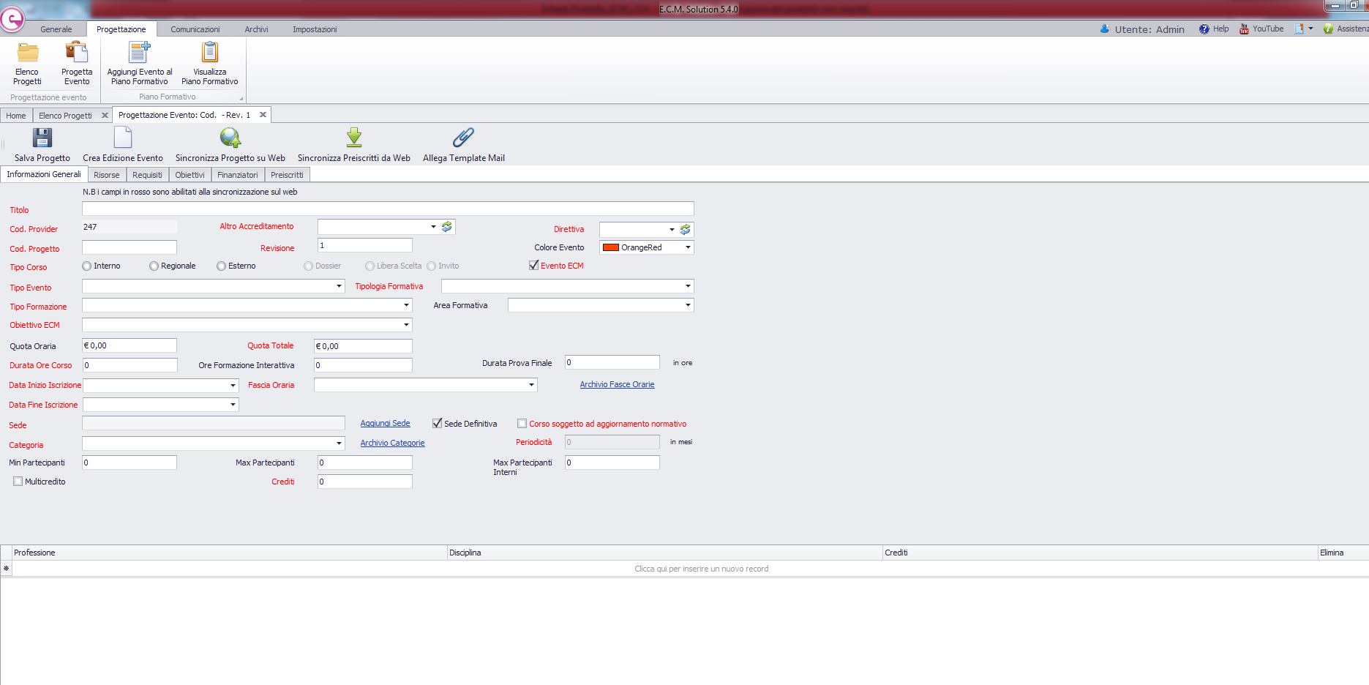Switch to the Requisiti tab
Screen dimensions: 1369x685
(x=147, y=175)
